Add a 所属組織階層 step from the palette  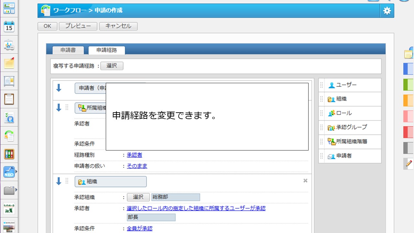(350, 142)
